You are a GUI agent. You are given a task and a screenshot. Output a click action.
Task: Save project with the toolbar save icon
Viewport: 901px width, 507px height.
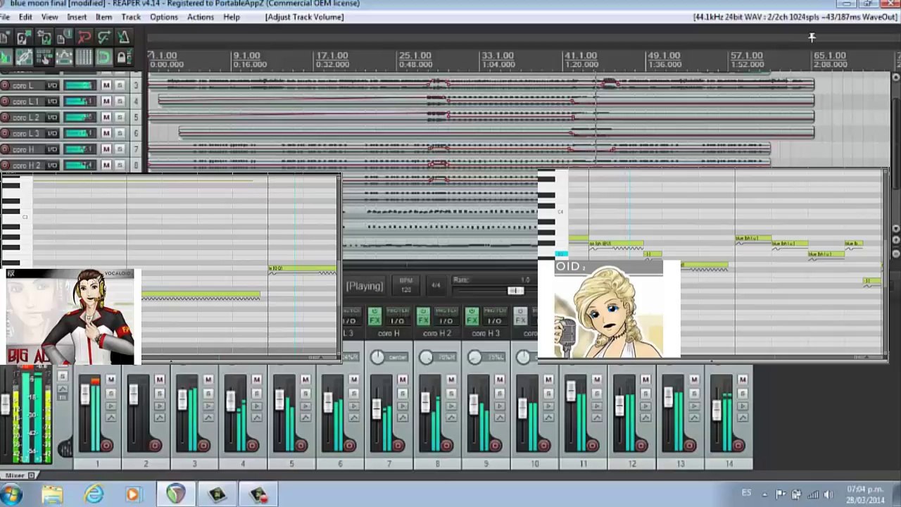click(44, 37)
